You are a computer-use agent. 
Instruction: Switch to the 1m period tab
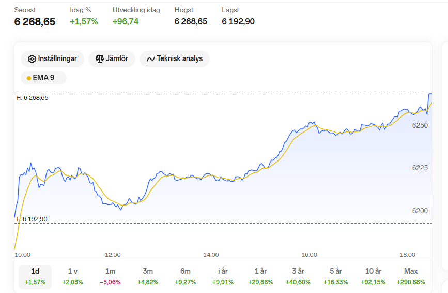click(x=110, y=276)
